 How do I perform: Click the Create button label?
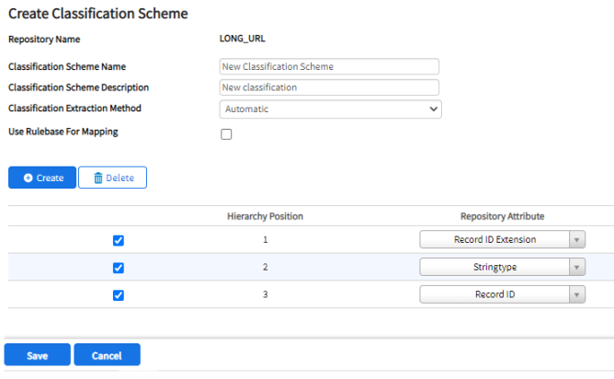pos(50,178)
